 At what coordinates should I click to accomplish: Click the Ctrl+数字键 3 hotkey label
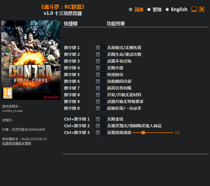77,133
